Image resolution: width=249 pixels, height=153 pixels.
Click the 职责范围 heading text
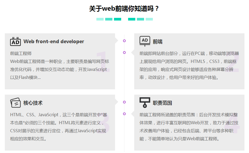pyautogui.click(x=162, y=103)
